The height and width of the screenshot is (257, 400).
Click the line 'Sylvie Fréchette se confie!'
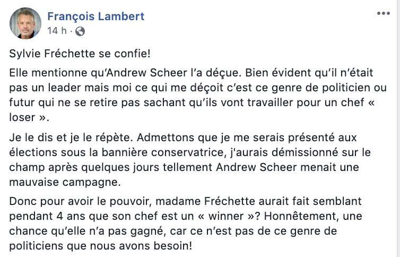tap(80, 54)
